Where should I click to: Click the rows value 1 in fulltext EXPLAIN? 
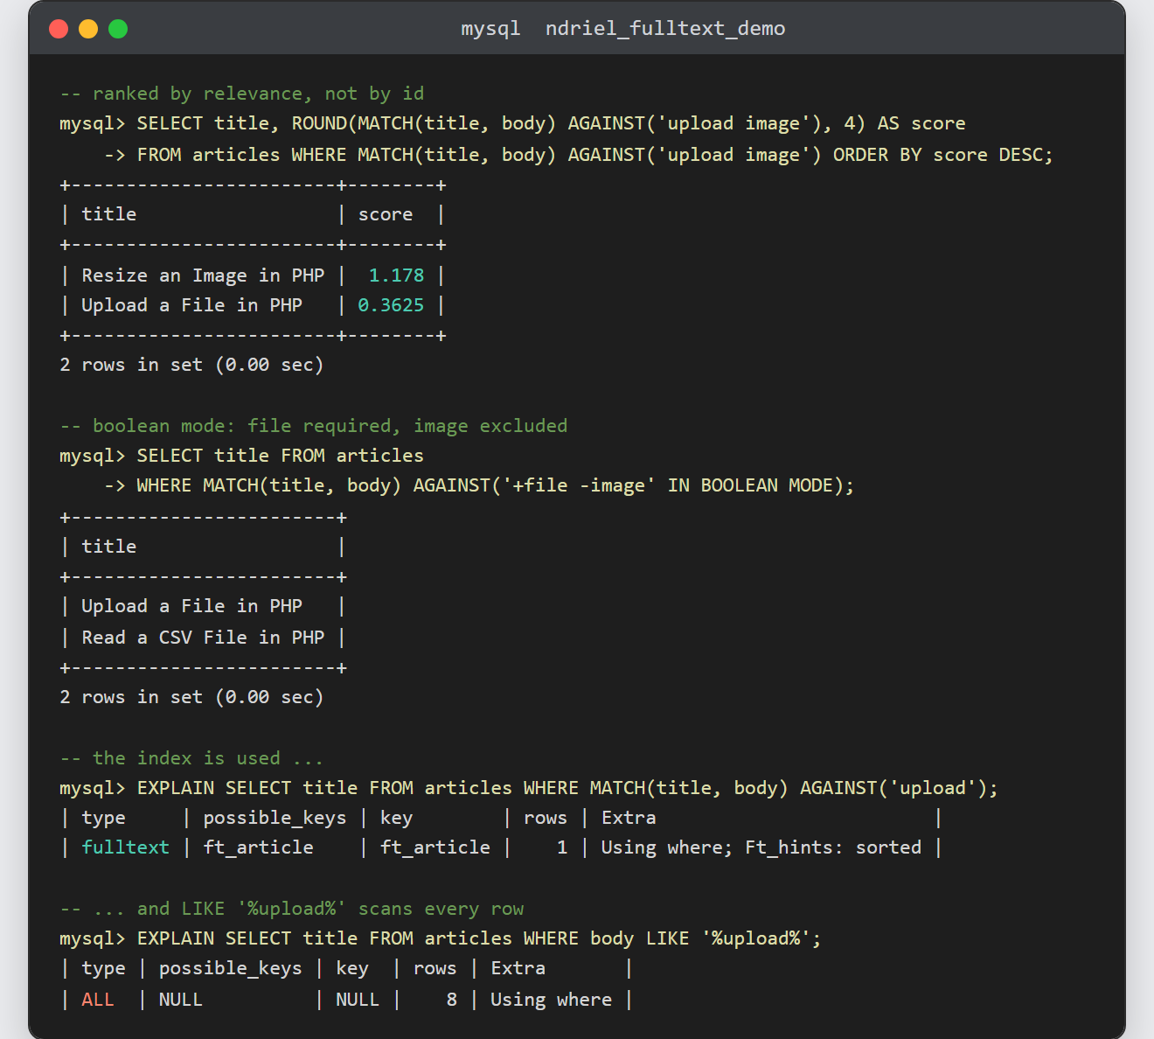point(562,847)
